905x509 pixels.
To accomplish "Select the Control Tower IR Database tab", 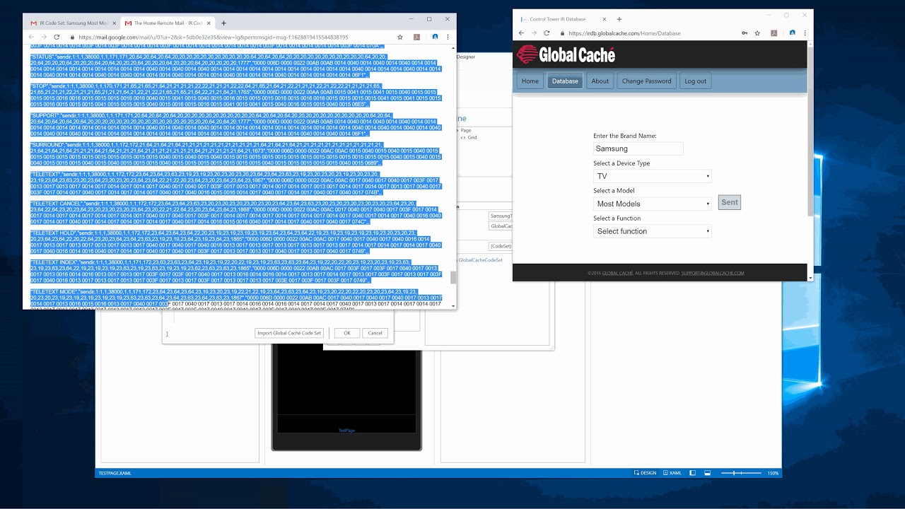I will coord(564,19).
